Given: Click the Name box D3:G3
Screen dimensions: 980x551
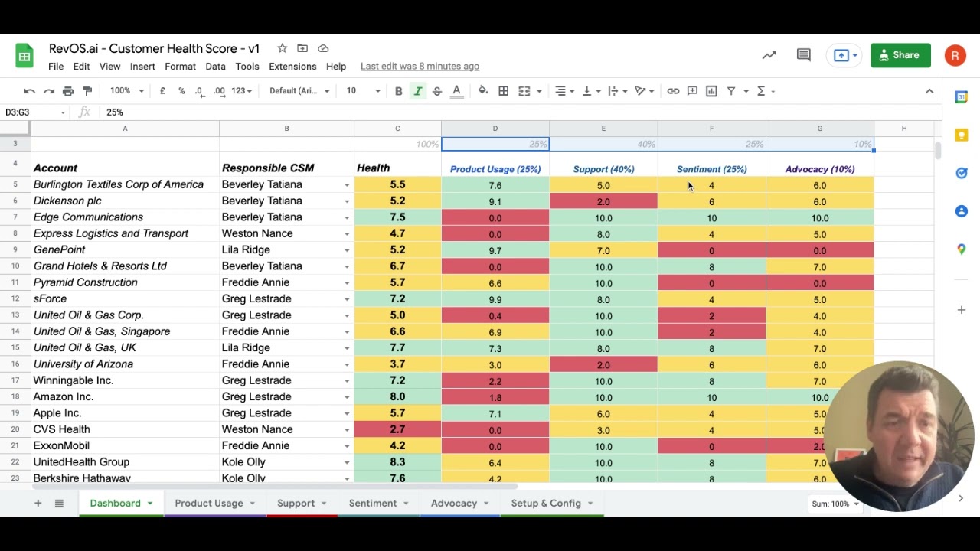Looking at the screenshot, I should (x=34, y=112).
